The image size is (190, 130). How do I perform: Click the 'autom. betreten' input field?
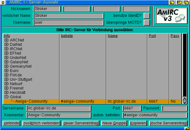point(155,115)
